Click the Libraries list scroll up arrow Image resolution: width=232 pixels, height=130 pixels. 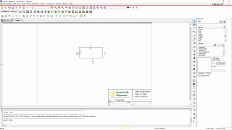point(224,48)
